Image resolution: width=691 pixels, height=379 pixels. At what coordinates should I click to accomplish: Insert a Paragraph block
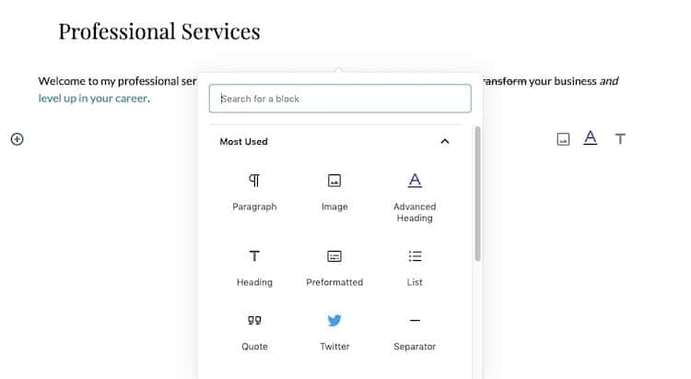254,193
